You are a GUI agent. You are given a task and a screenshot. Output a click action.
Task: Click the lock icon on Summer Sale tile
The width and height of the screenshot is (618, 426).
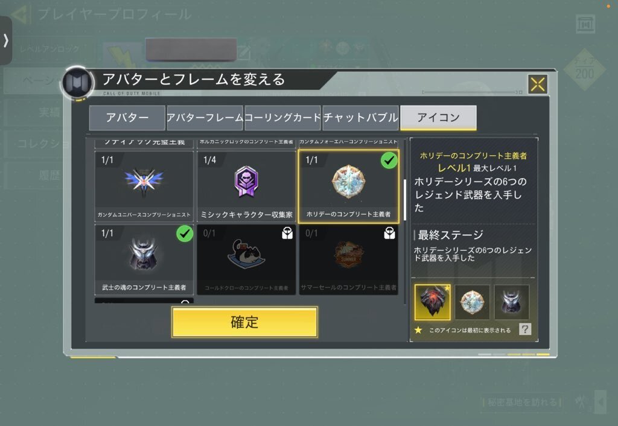click(x=389, y=234)
